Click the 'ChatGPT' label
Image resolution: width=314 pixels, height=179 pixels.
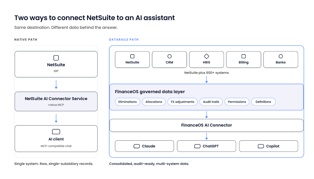pyautogui.click(x=211, y=146)
